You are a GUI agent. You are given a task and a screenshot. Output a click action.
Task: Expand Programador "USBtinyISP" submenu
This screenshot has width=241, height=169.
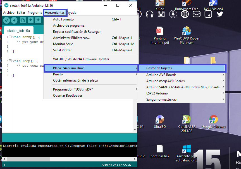(91, 89)
